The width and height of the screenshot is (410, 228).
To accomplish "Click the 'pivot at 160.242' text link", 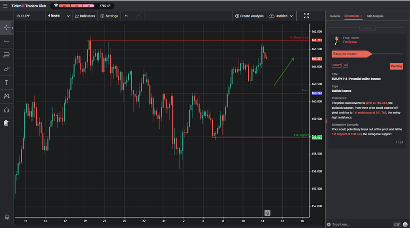I will pyautogui.click(x=376, y=103).
